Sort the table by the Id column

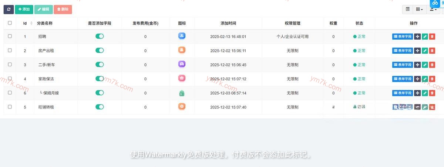tap(25, 23)
